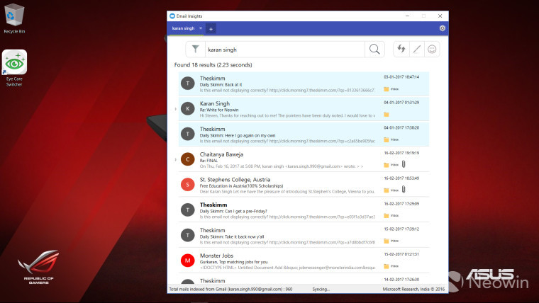Viewport: 539px width, 303px height.
Task: Open 'Can I get a pre-Friday?' email
Action: coord(304,210)
